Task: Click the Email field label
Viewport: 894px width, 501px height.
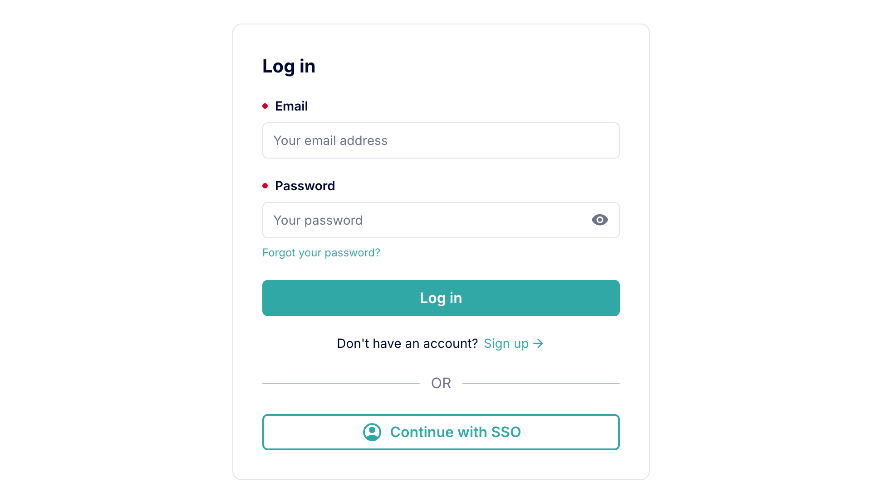Action: tap(291, 106)
